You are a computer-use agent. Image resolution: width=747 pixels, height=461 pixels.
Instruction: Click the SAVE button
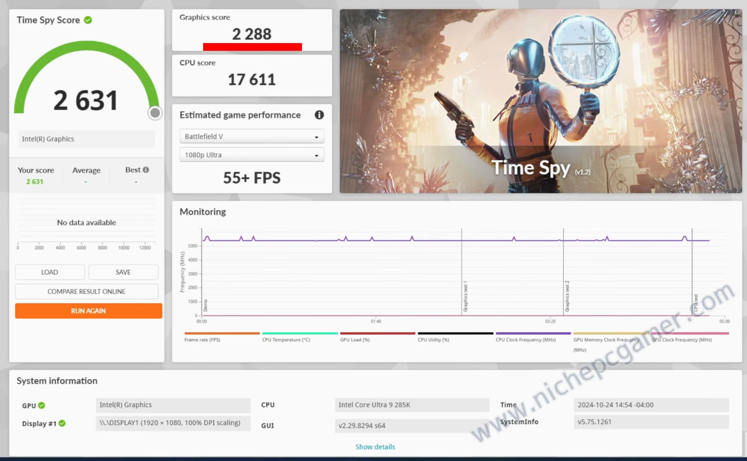click(123, 272)
